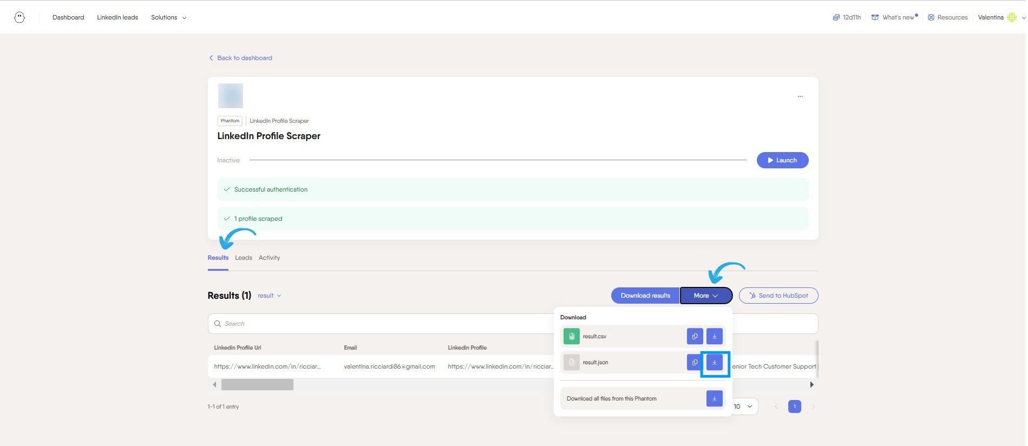1028x446 pixels.
Task: Launch the LinkedIn Profile Scraper
Action: click(x=782, y=160)
